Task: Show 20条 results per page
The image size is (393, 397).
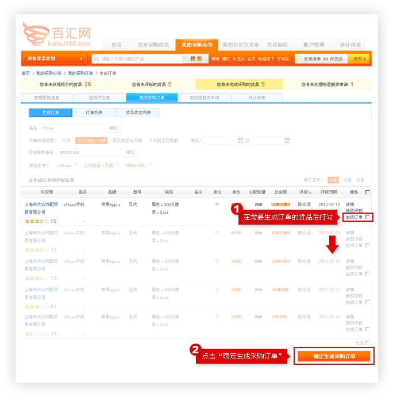Action: (347, 180)
